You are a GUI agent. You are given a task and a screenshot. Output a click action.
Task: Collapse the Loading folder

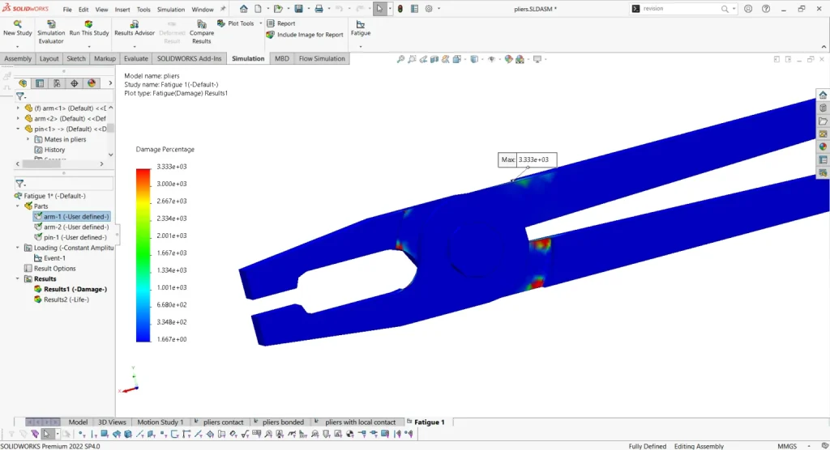tap(18, 248)
